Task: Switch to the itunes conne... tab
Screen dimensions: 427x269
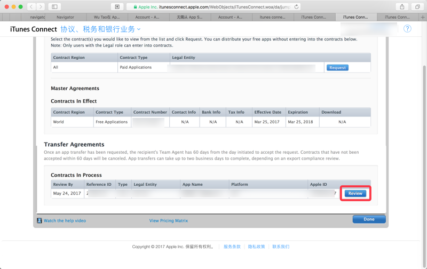Action: tap(273, 17)
